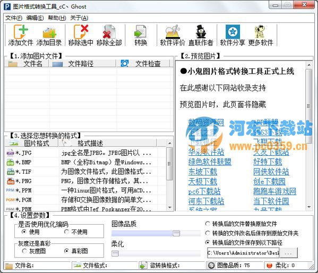Click the 移除选中 (remove selected) icon
The width and height of the screenshot is (318, 273).
(x=81, y=32)
